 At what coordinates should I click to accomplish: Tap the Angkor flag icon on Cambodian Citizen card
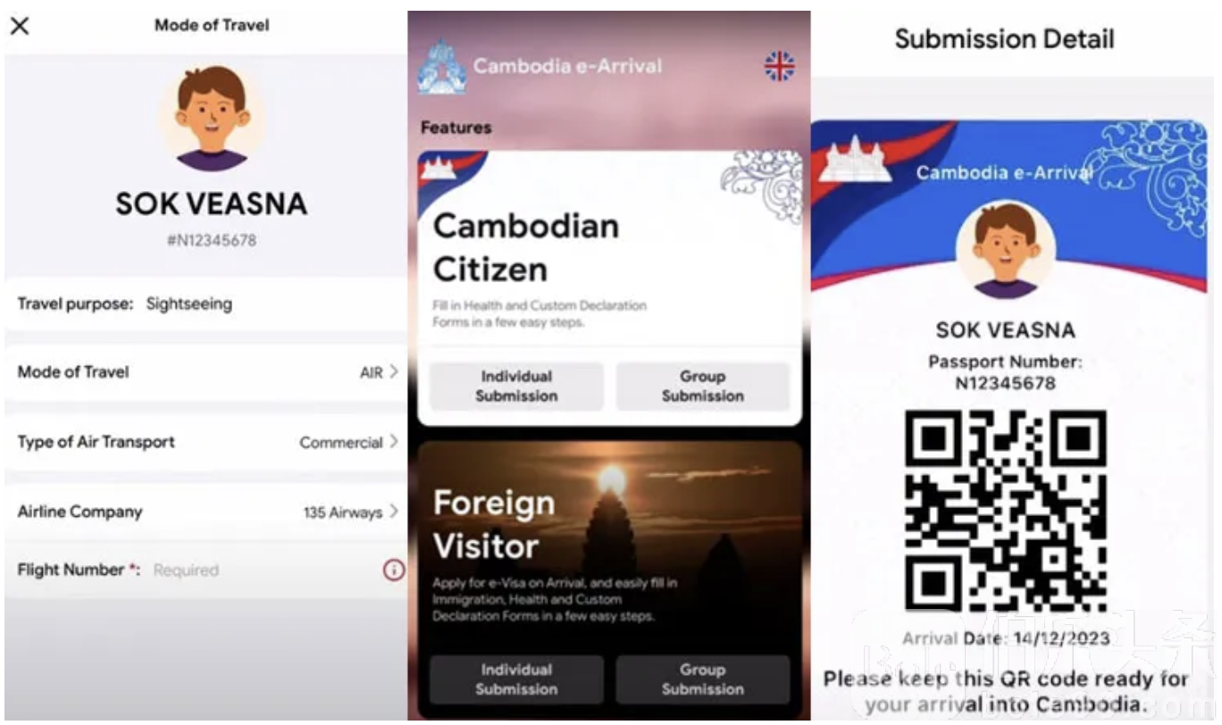(x=439, y=166)
